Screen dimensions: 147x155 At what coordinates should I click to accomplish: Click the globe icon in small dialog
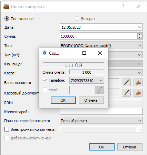[x=45, y=53]
